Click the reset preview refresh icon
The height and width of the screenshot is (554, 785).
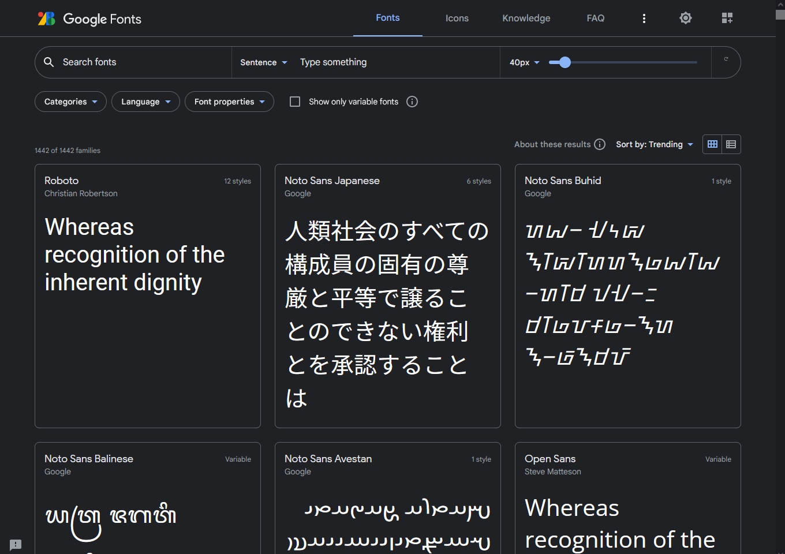[x=726, y=59]
